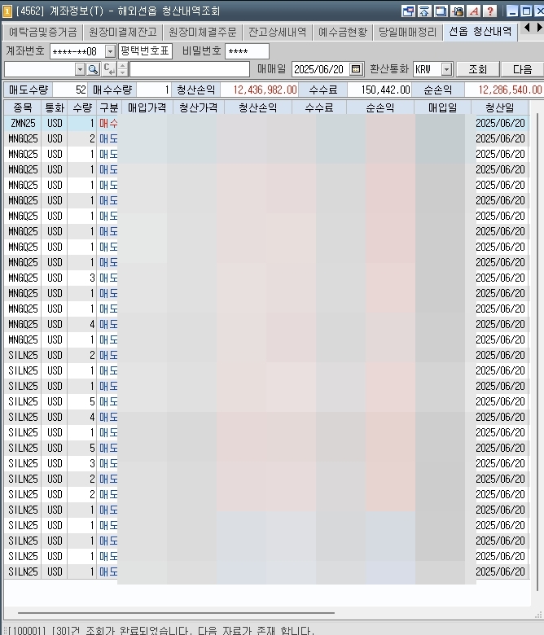The width and height of the screenshot is (544, 635).
Task: Click the red A font icon
Action: [x=474, y=11]
